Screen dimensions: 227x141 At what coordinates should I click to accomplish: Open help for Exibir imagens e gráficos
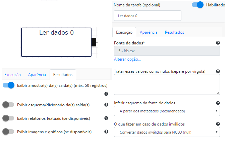point(106,132)
